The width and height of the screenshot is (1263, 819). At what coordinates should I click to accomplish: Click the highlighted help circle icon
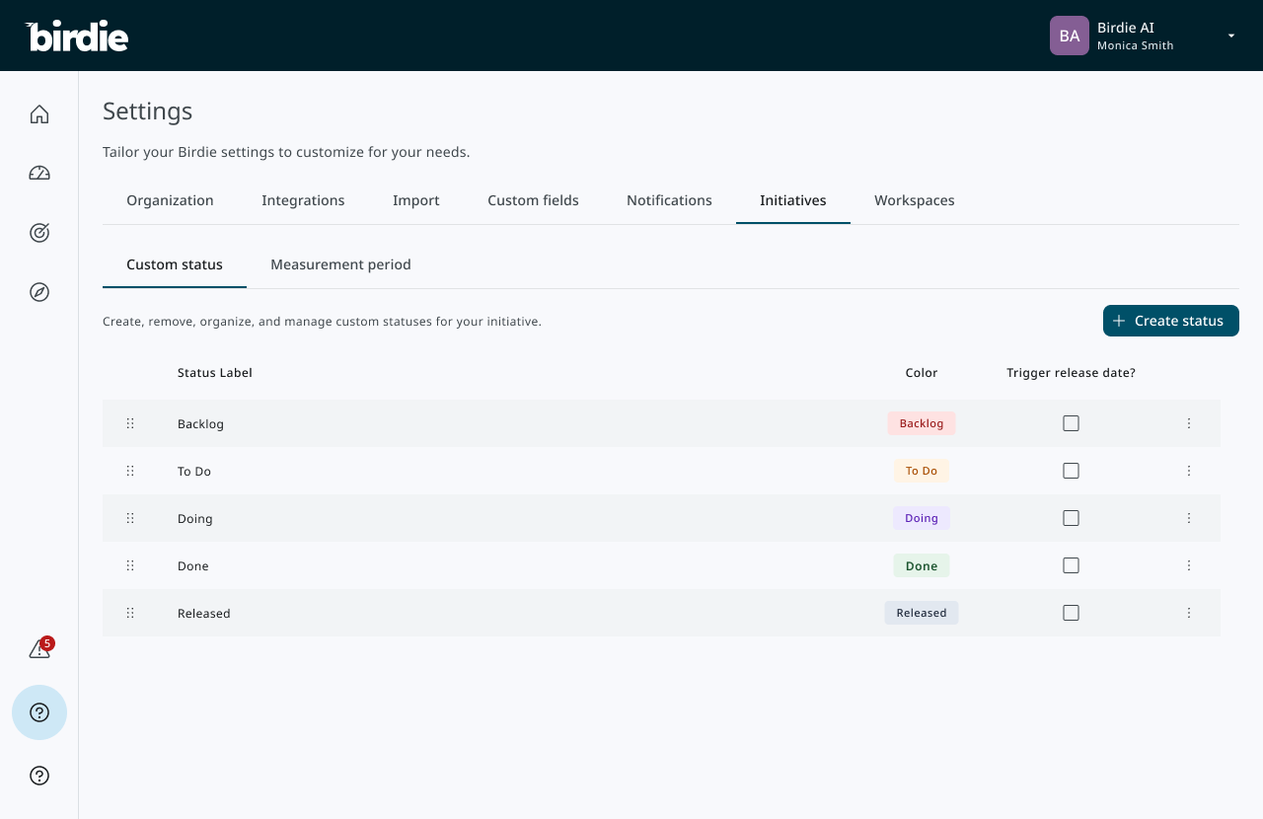click(39, 712)
